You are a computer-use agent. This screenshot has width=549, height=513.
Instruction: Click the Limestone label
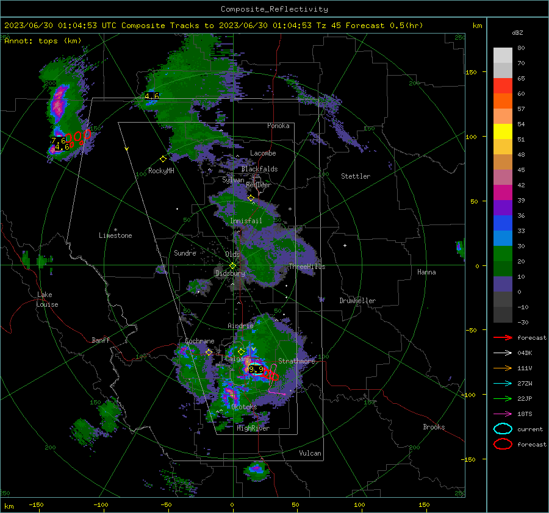(x=115, y=235)
